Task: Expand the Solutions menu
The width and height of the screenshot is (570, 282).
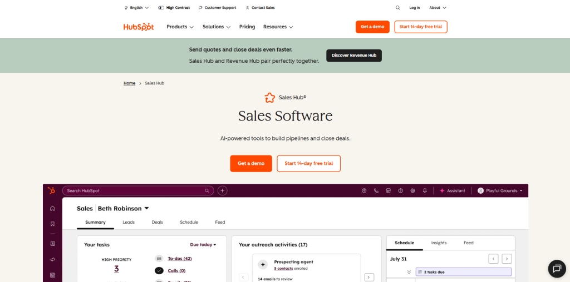Action: [217, 27]
